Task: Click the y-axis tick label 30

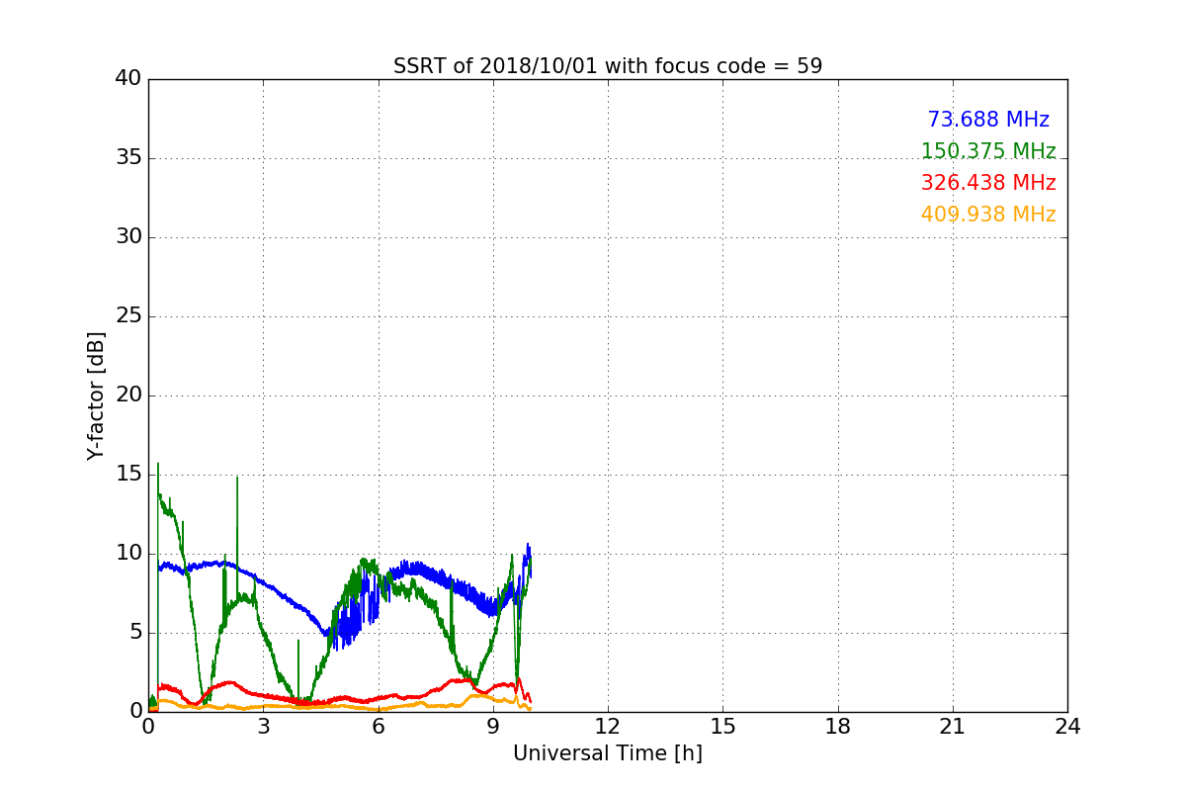Action: click(x=128, y=237)
